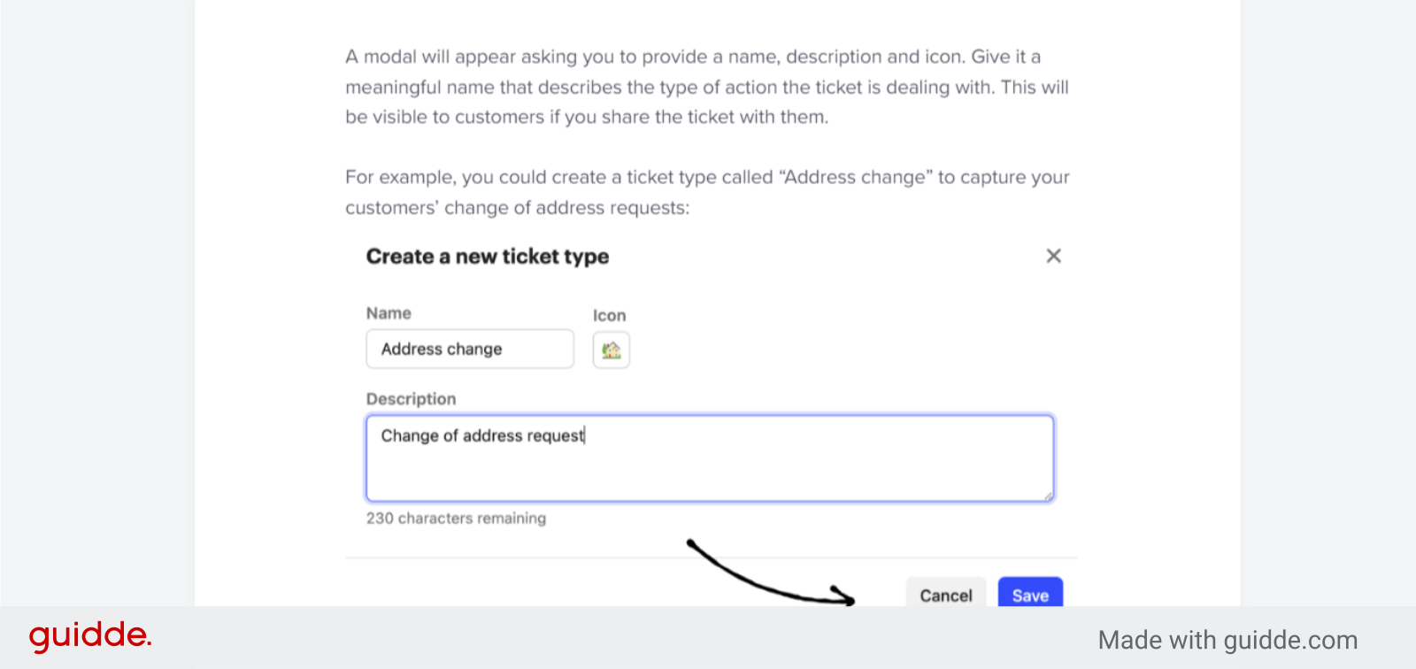Screen dimensions: 1416x669
Task: Click the gray footer bar
Action: click(619, 637)
